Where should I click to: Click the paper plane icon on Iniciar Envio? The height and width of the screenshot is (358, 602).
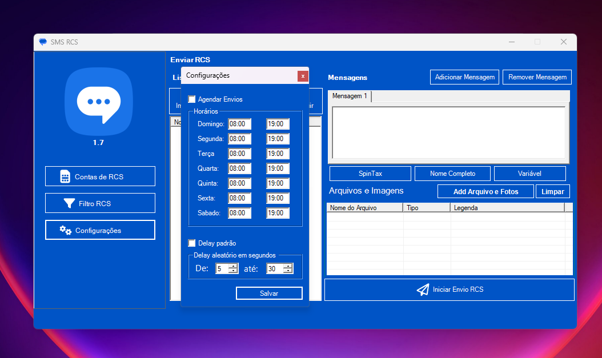(423, 290)
